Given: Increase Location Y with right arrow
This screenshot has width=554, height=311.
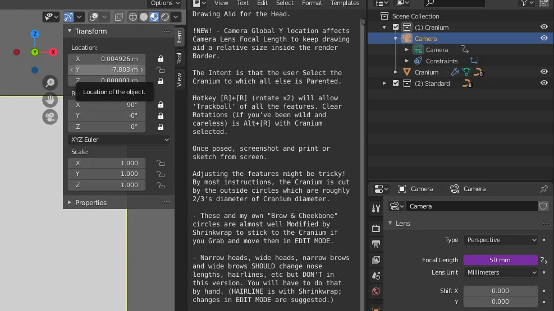Looking at the screenshot, I should click(141, 70).
